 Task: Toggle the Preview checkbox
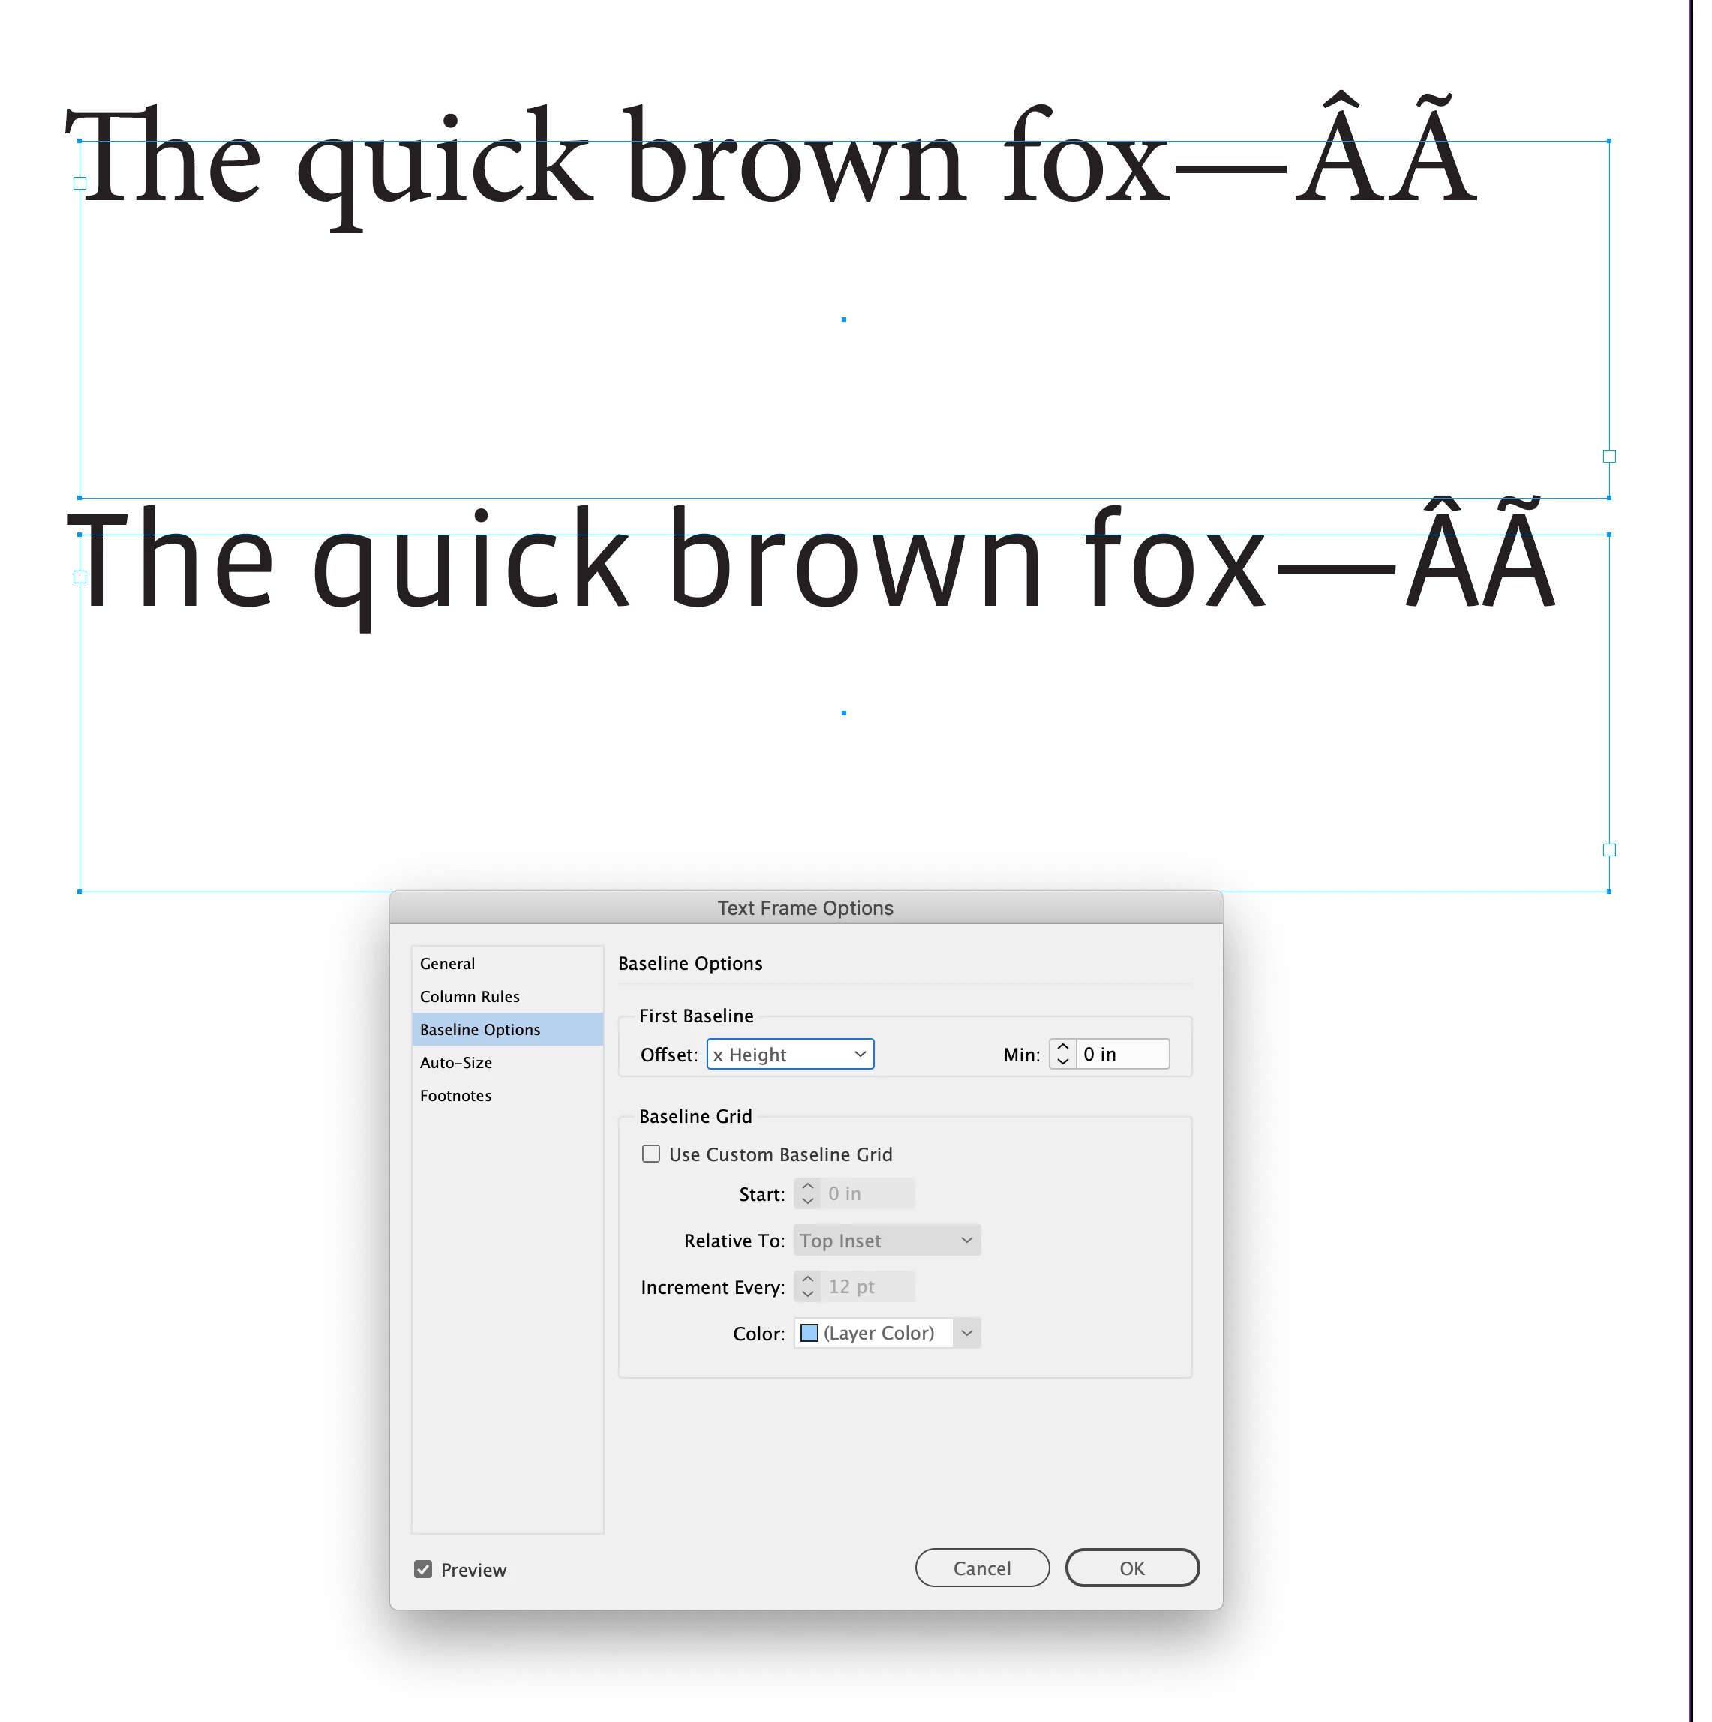pyautogui.click(x=424, y=1570)
